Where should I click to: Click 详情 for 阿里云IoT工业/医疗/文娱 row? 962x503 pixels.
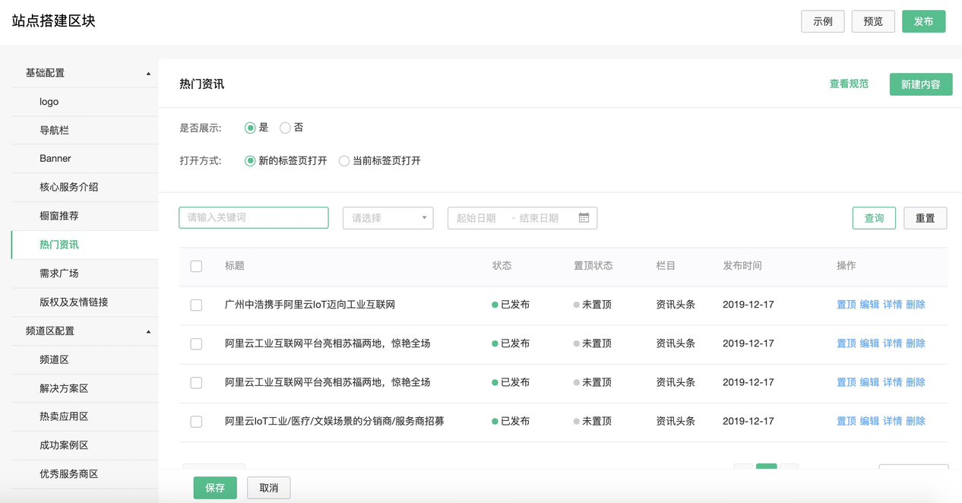click(892, 421)
